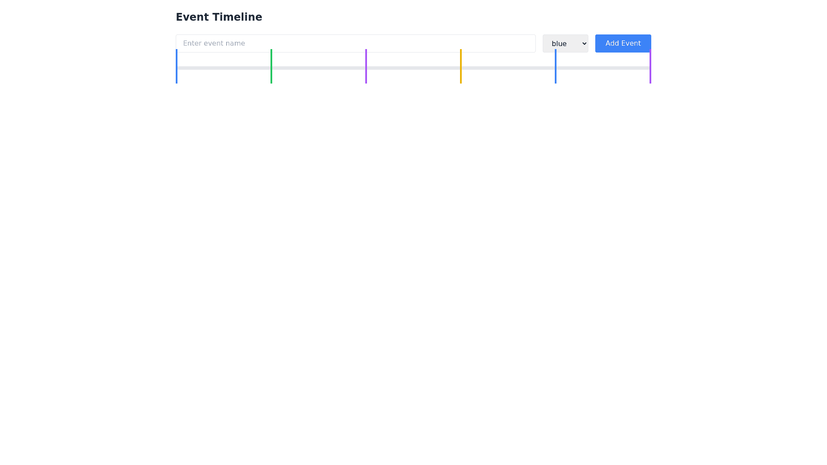827x465 pixels.
Task: Open the blue color dropdown
Action: 565,43
